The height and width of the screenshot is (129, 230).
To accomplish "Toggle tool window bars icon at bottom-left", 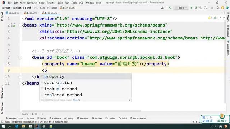I will (2, 122).
